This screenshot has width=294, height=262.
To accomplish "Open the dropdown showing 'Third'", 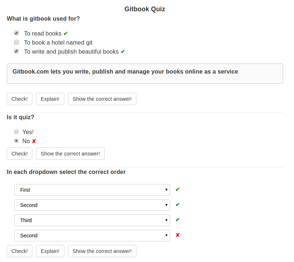I will [x=92, y=220].
